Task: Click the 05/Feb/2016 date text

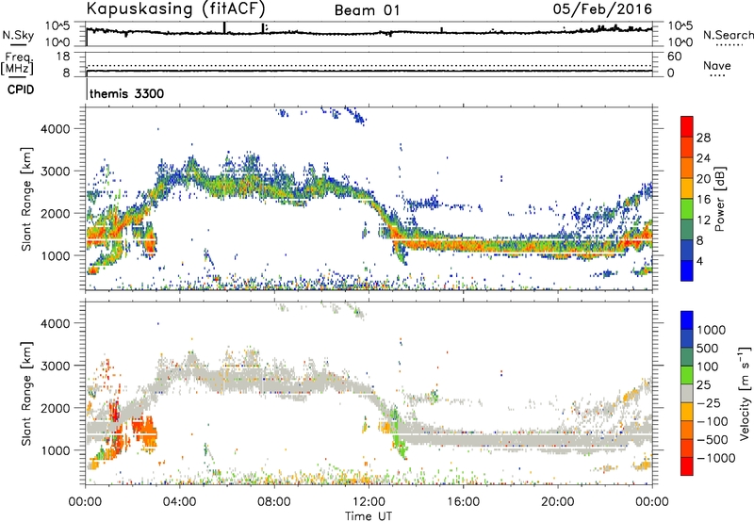Action: (602, 8)
